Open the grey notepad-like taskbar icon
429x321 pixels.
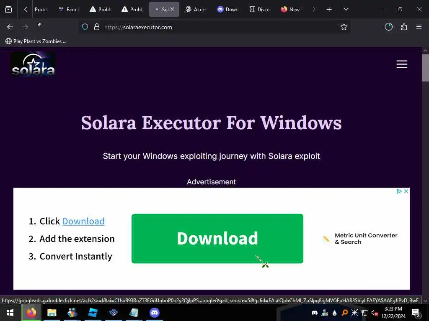(134, 313)
